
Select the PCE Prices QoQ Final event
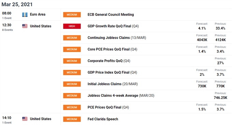pos(108,107)
